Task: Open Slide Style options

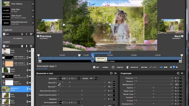Action: pyautogui.click(x=18, y=10)
